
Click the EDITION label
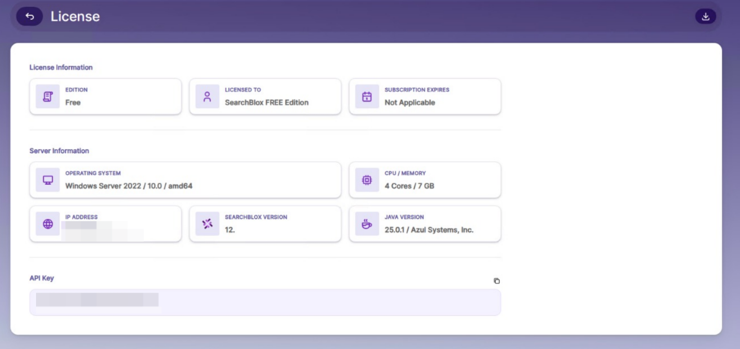click(77, 90)
